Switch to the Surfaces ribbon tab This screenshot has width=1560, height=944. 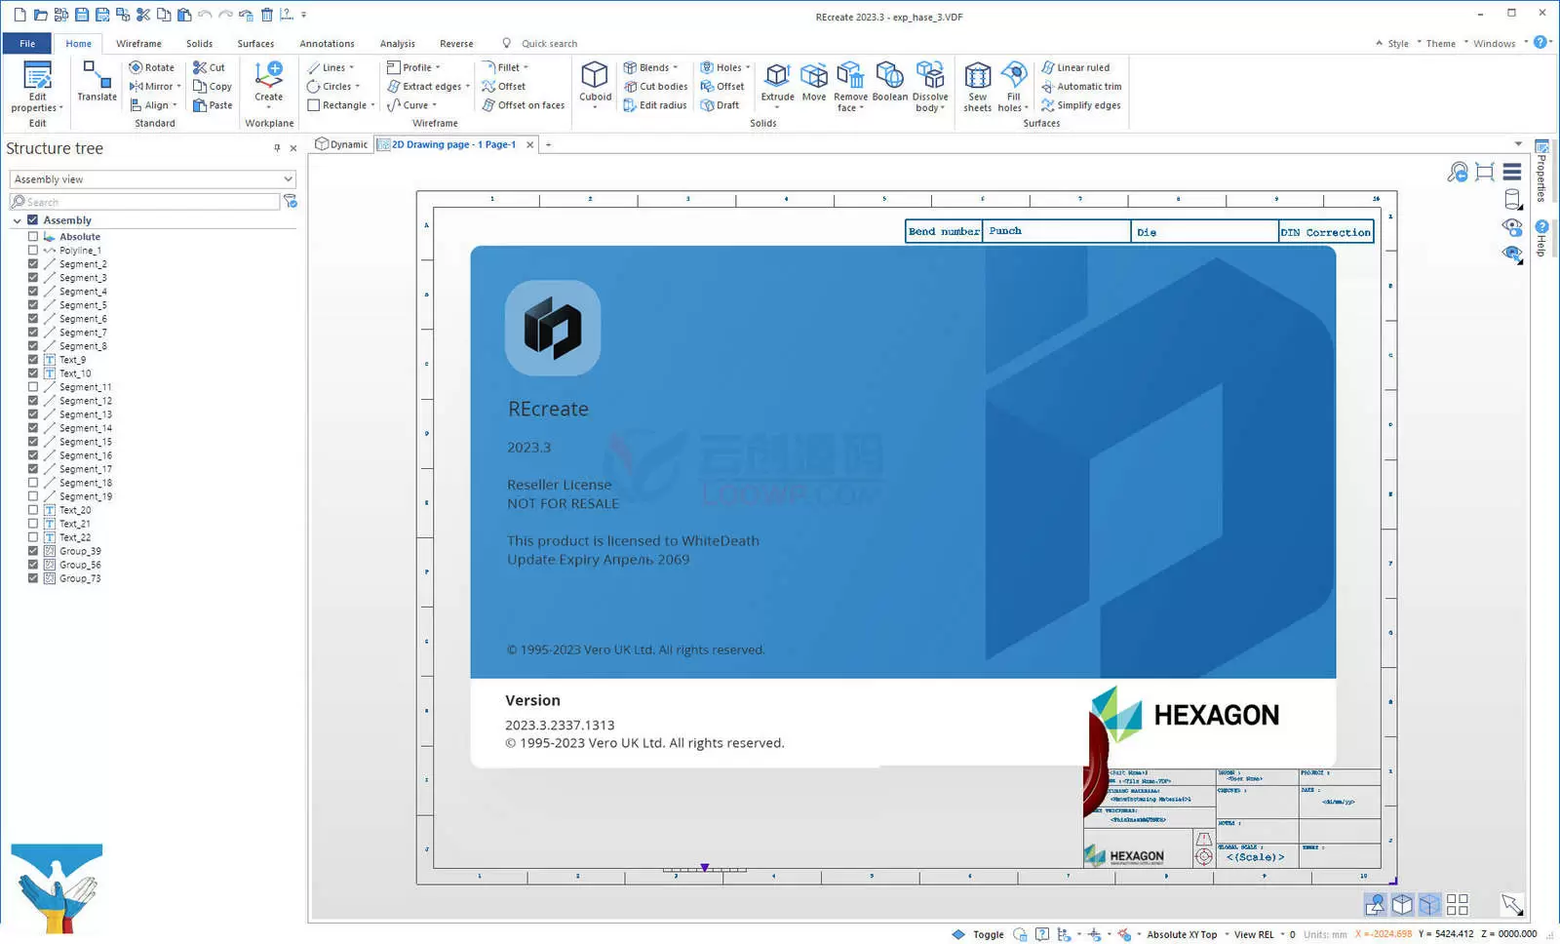255,43
